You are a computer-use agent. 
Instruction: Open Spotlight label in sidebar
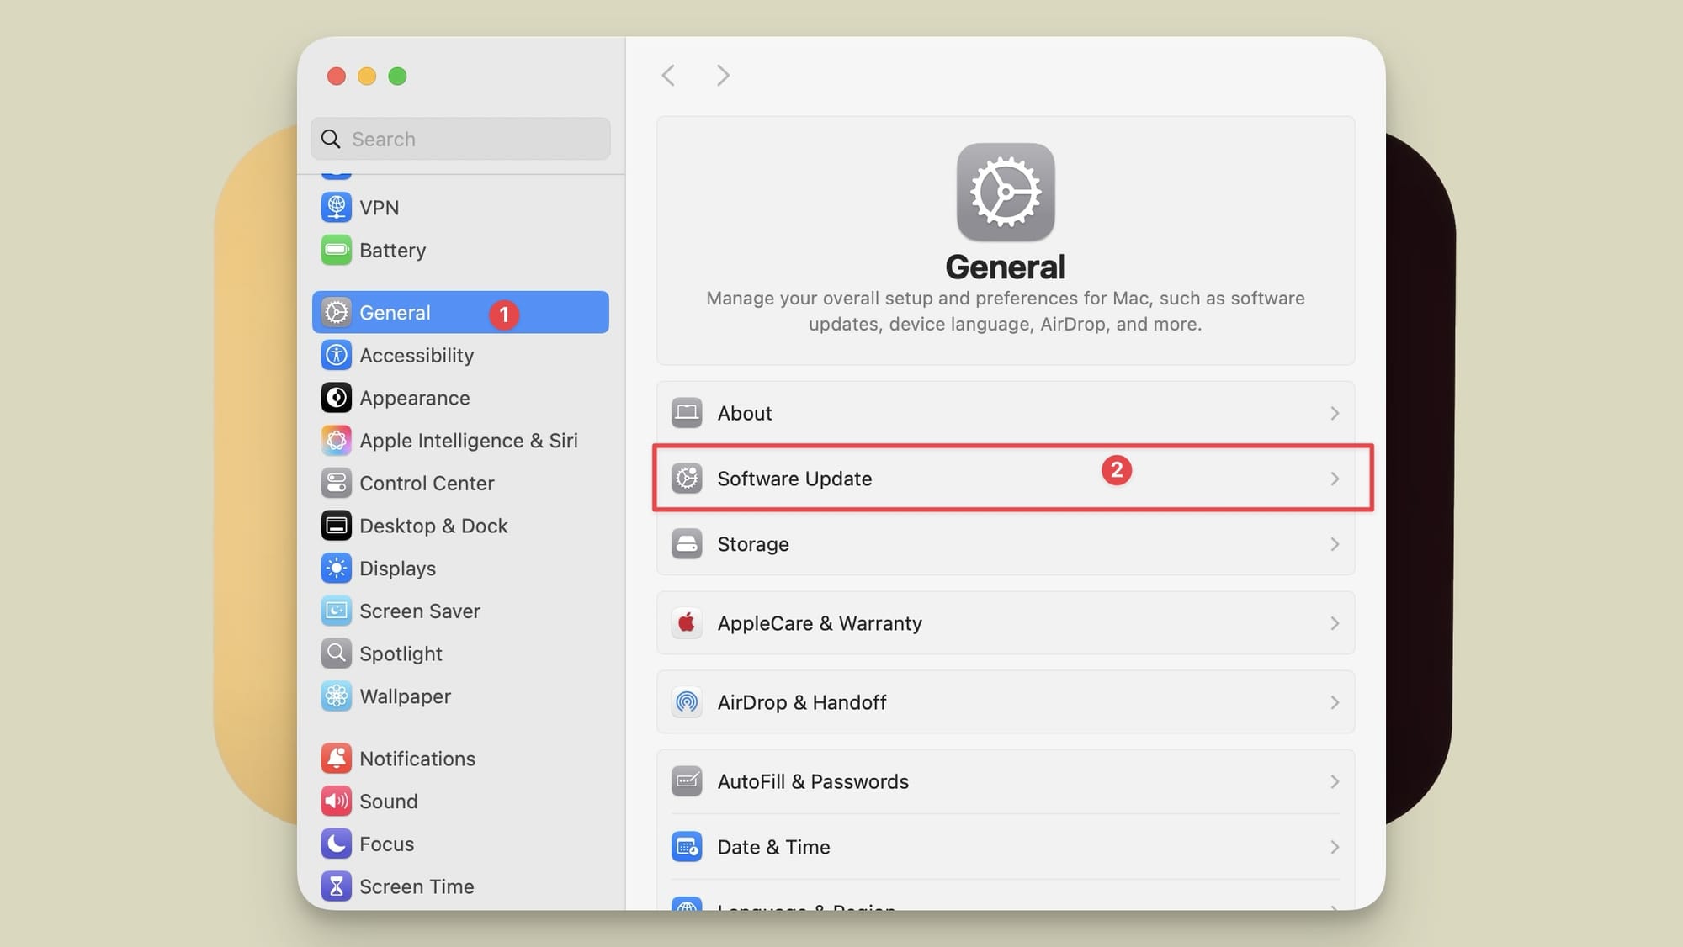tap(401, 653)
